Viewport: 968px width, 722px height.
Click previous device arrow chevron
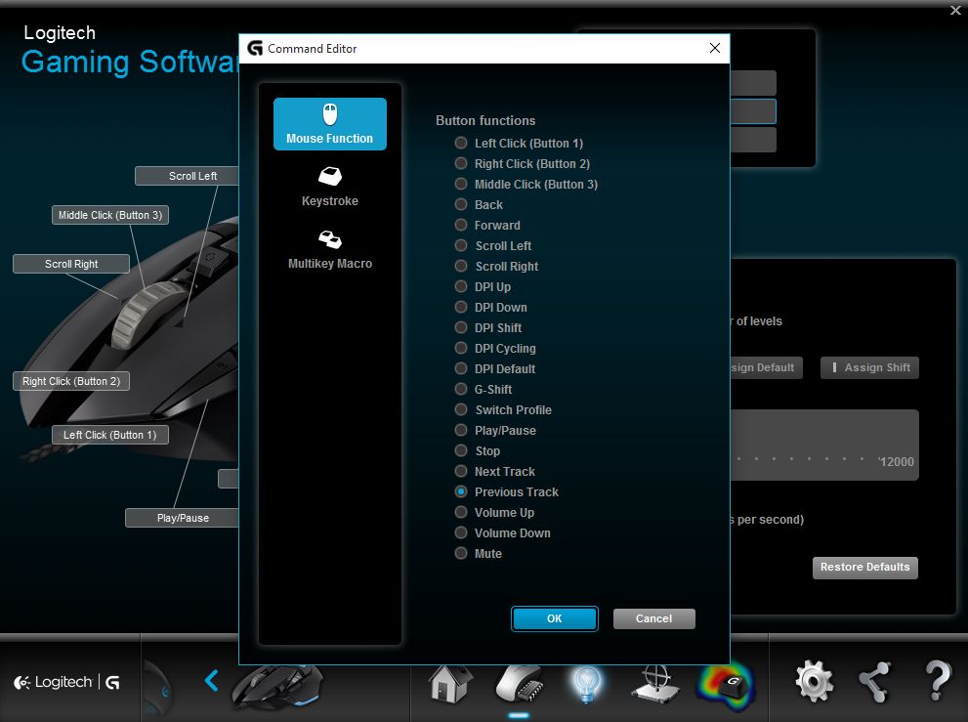[212, 680]
